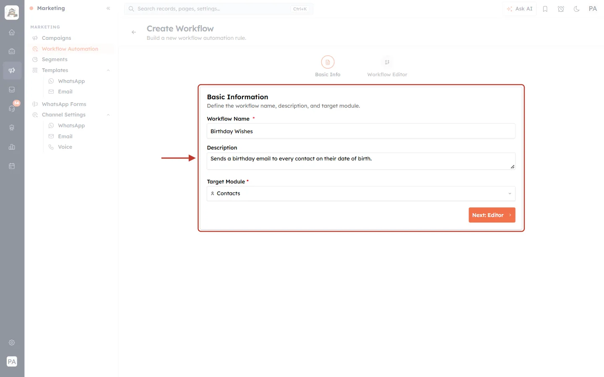Screen dimensions: 604x377
Task: Click the Ask AI button
Action: pos(520,9)
